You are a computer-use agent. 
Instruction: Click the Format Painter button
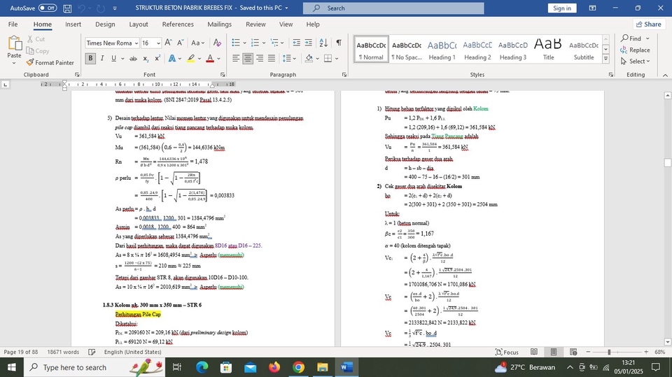coord(50,62)
